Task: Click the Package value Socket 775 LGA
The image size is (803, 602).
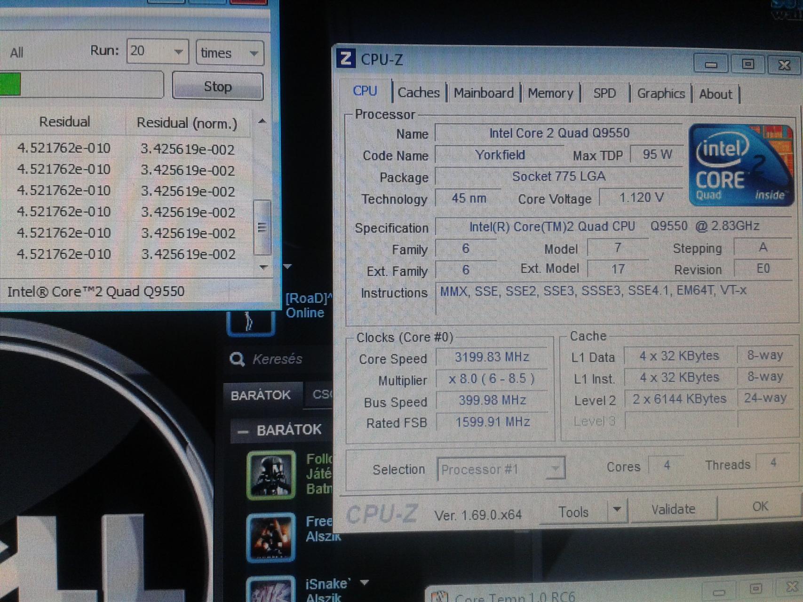Action: tap(559, 176)
